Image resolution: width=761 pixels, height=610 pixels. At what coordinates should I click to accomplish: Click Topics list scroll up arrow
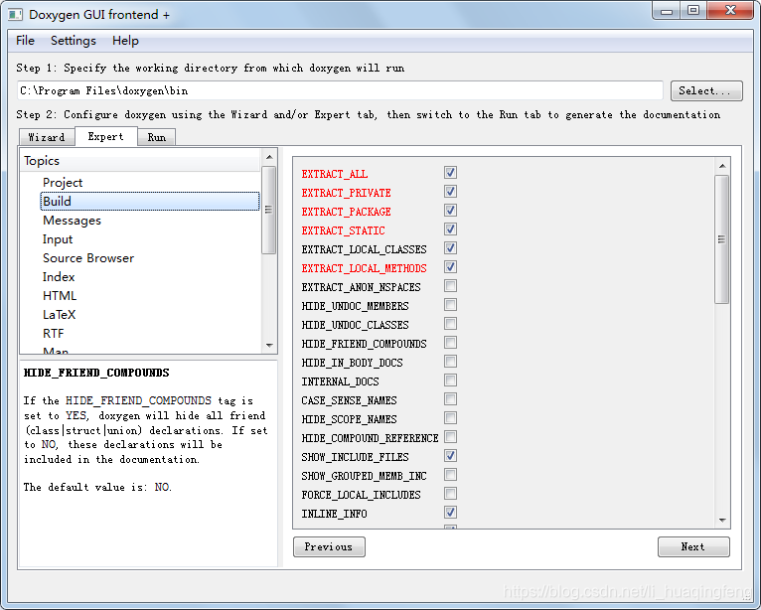pos(269,157)
